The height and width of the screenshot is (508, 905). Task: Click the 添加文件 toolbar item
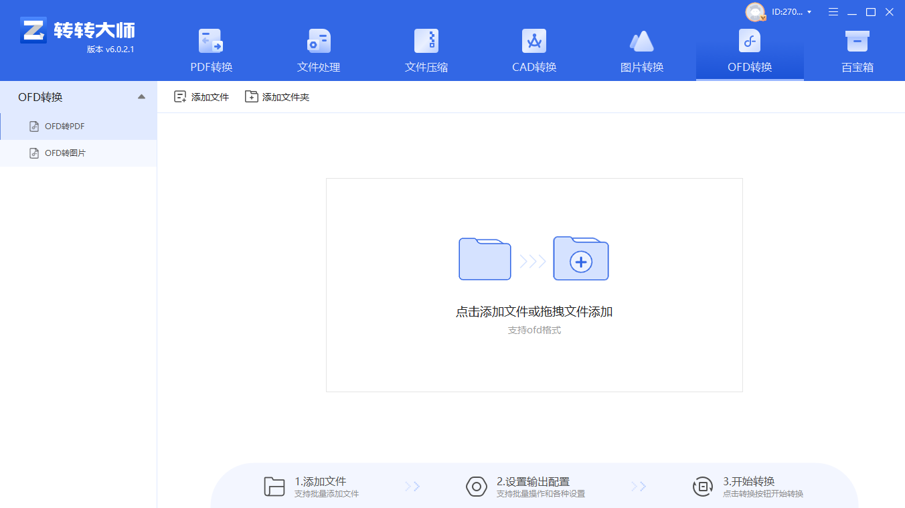[x=201, y=96]
